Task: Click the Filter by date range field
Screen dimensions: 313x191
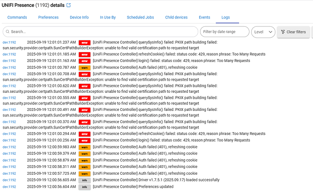Action: tap(225, 32)
